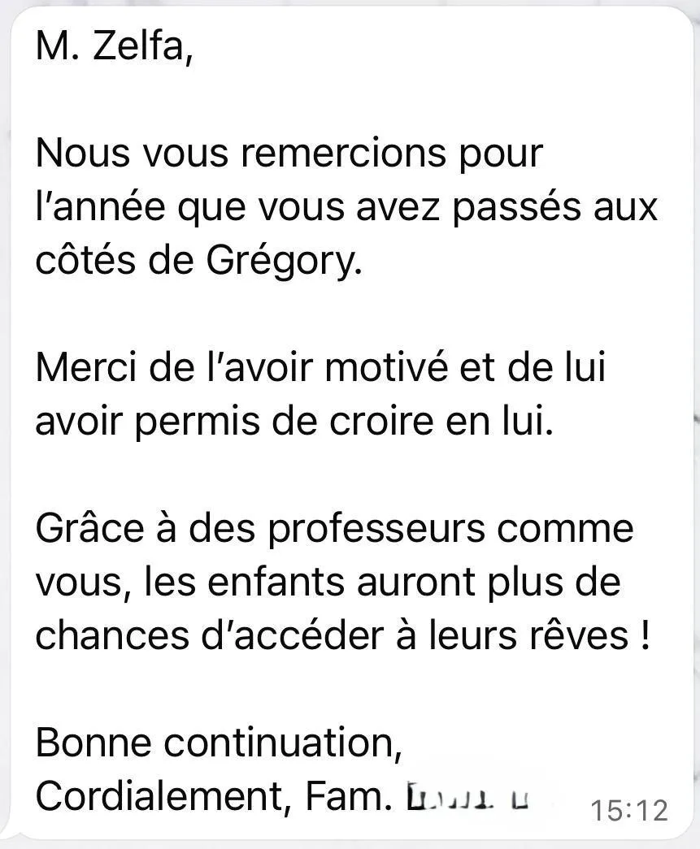The width and height of the screenshot is (700, 849).
Task: Click the word 'auront' in the third paragraph
Action: pyautogui.click(x=415, y=583)
